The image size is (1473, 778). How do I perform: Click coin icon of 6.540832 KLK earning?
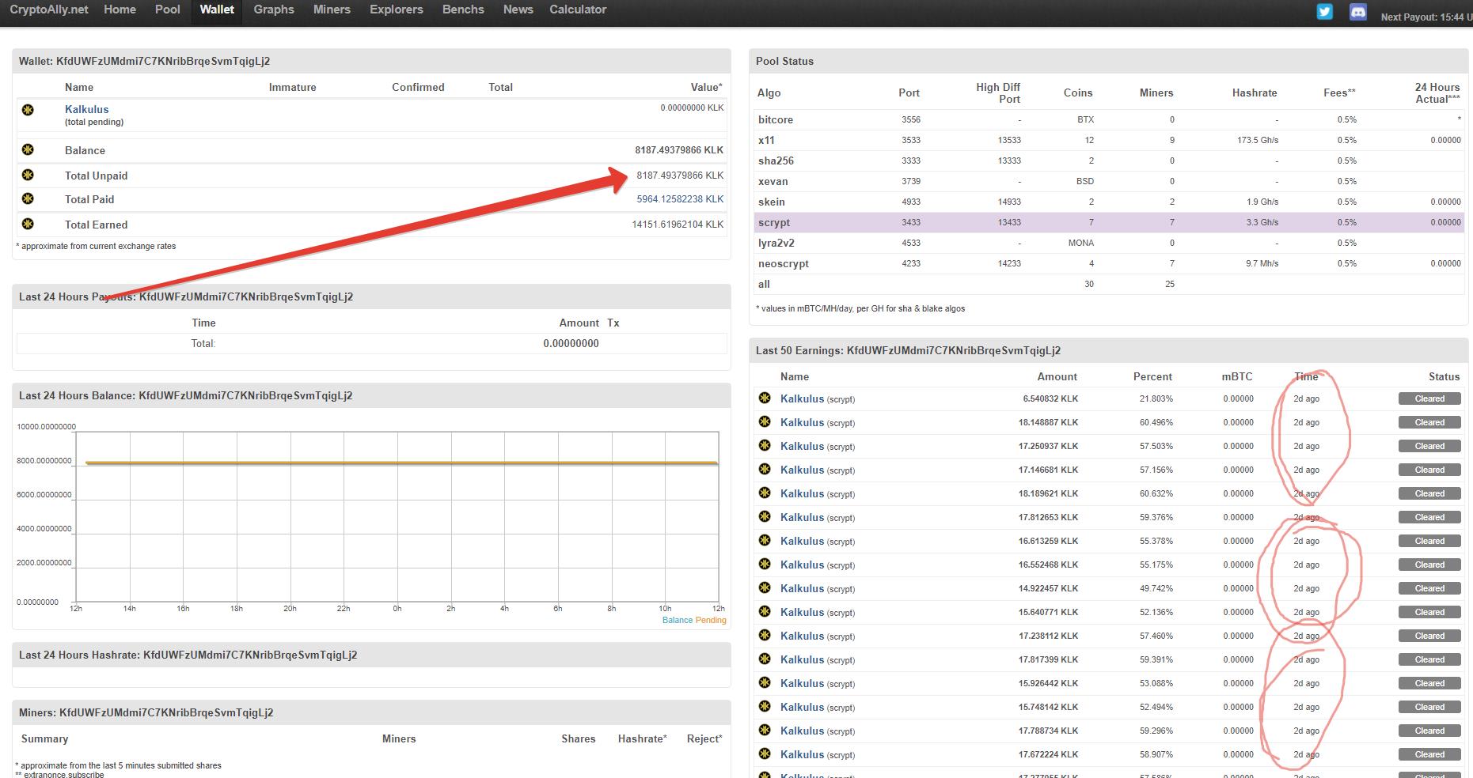coord(765,398)
